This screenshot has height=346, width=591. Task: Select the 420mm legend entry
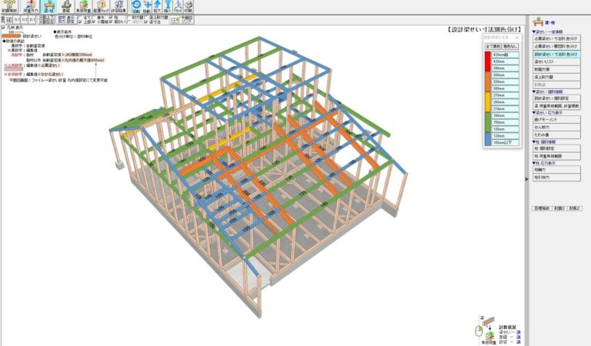(x=506, y=62)
